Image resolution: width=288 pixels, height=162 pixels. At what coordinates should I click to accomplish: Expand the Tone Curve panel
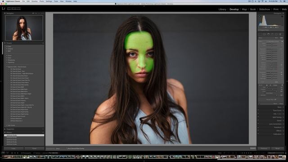(283, 111)
